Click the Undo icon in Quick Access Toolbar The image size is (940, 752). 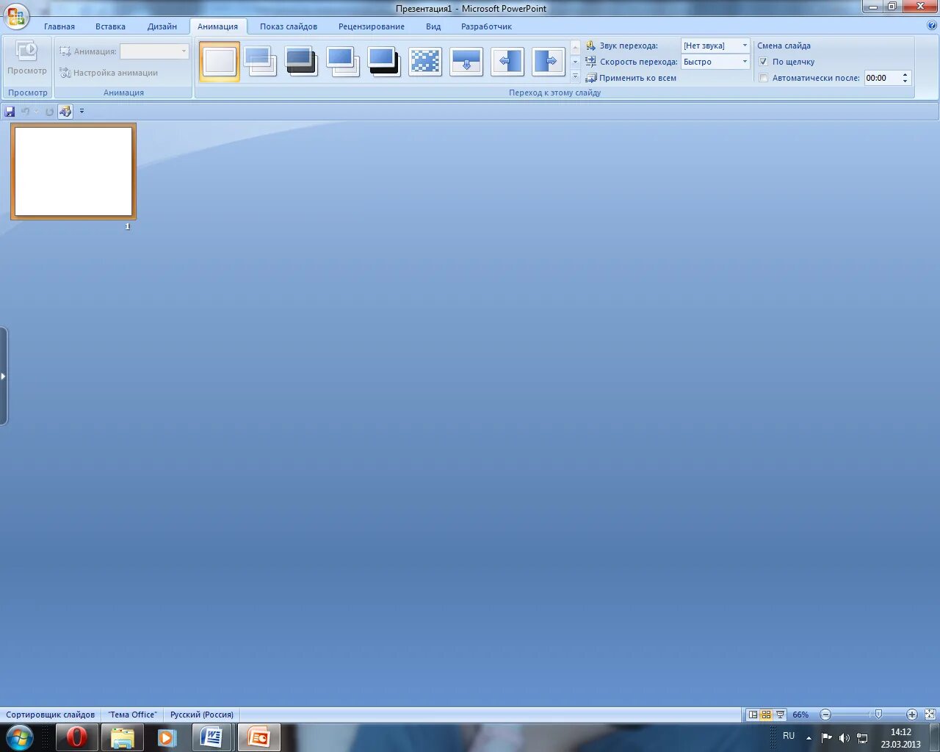tap(26, 112)
